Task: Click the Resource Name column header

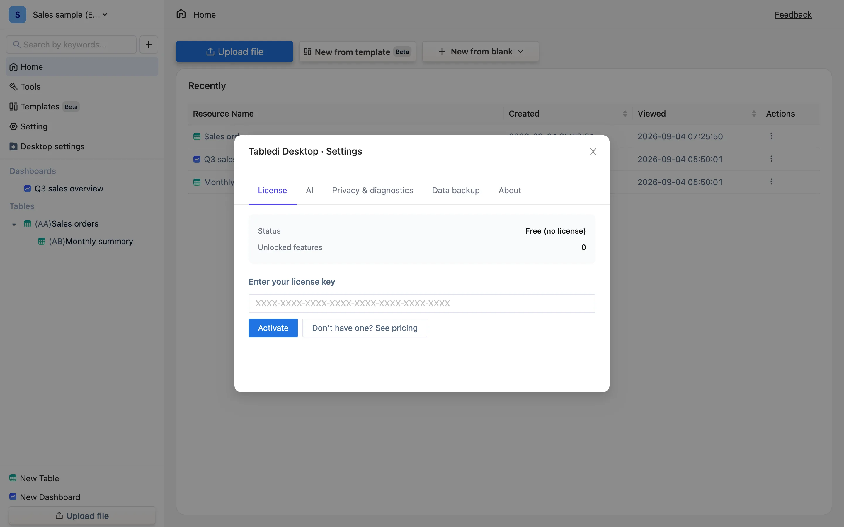Action: point(223,114)
